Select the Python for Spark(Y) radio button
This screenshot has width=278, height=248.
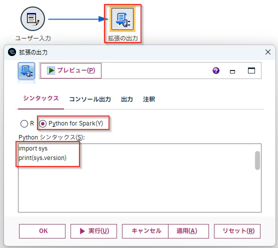pyautogui.click(x=42, y=123)
